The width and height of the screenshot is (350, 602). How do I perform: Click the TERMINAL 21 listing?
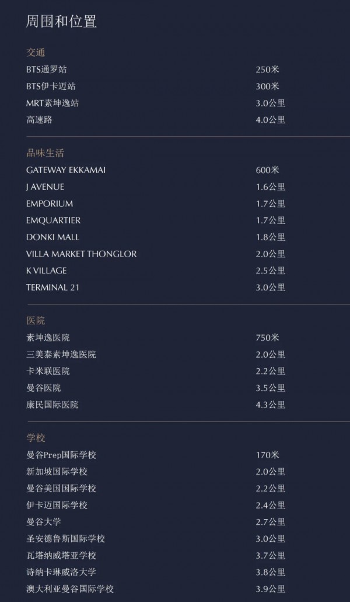[53, 288]
